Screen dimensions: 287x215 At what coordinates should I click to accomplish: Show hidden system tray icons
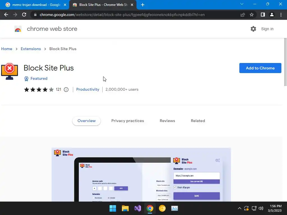tap(239, 208)
